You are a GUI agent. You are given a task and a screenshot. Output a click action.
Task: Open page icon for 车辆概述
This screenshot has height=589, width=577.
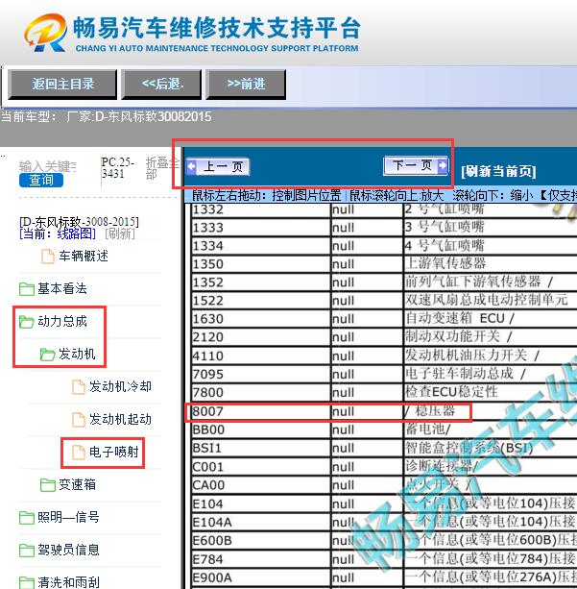pos(48,257)
